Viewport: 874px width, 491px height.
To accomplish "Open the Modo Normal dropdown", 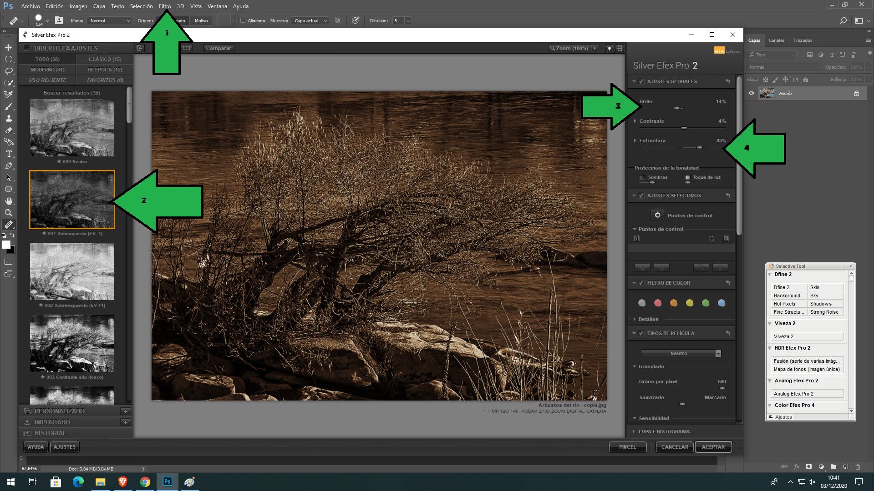I will click(109, 20).
